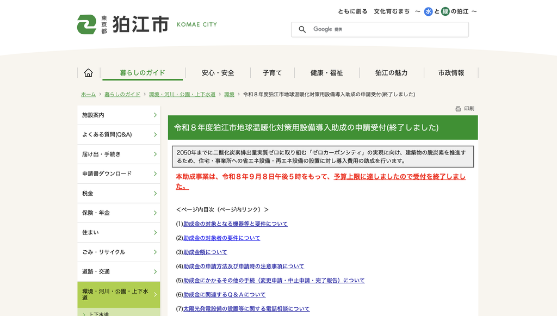Follow the 環境・河川・公園・上下水道 breadcrumb link
557x316 pixels.
pos(182,95)
